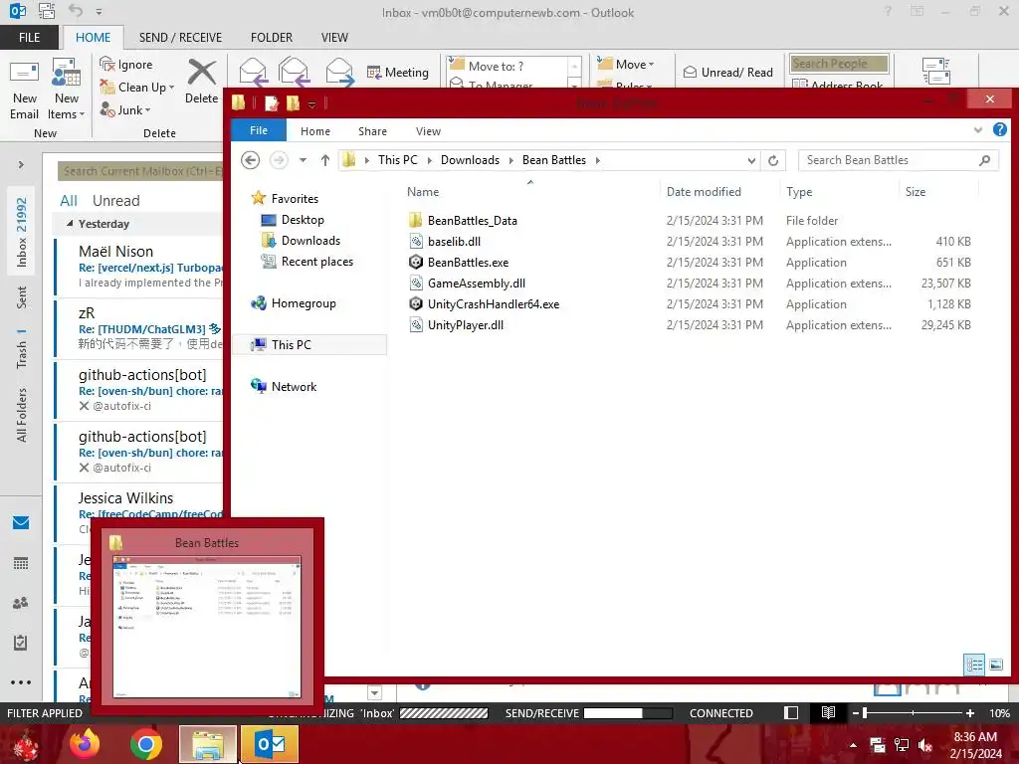
Task: Select the BeanBattles.exe file
Action: pos(468,263)
